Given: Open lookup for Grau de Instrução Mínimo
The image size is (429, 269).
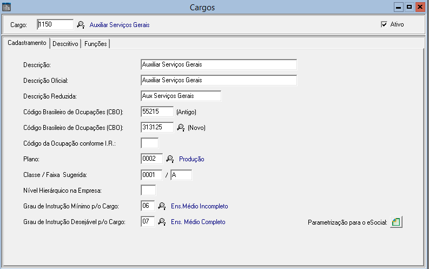Looking at the screenshot, I should click(x=161, y=206).
